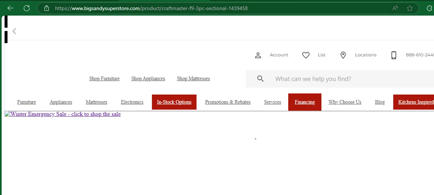Open the Read aloud icon in the address bar
434x195 pixels.
(395, 8)
